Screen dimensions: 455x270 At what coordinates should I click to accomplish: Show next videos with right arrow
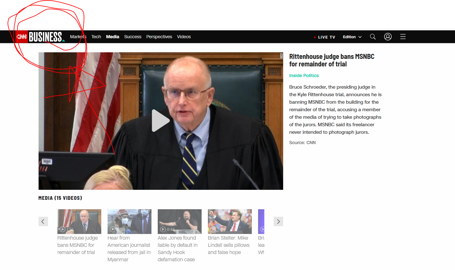pyautogui.click(x=278, y=221)
